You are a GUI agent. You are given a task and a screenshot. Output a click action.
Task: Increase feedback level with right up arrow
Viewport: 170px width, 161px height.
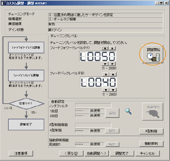pyautogui.click(x=113, y=74)
